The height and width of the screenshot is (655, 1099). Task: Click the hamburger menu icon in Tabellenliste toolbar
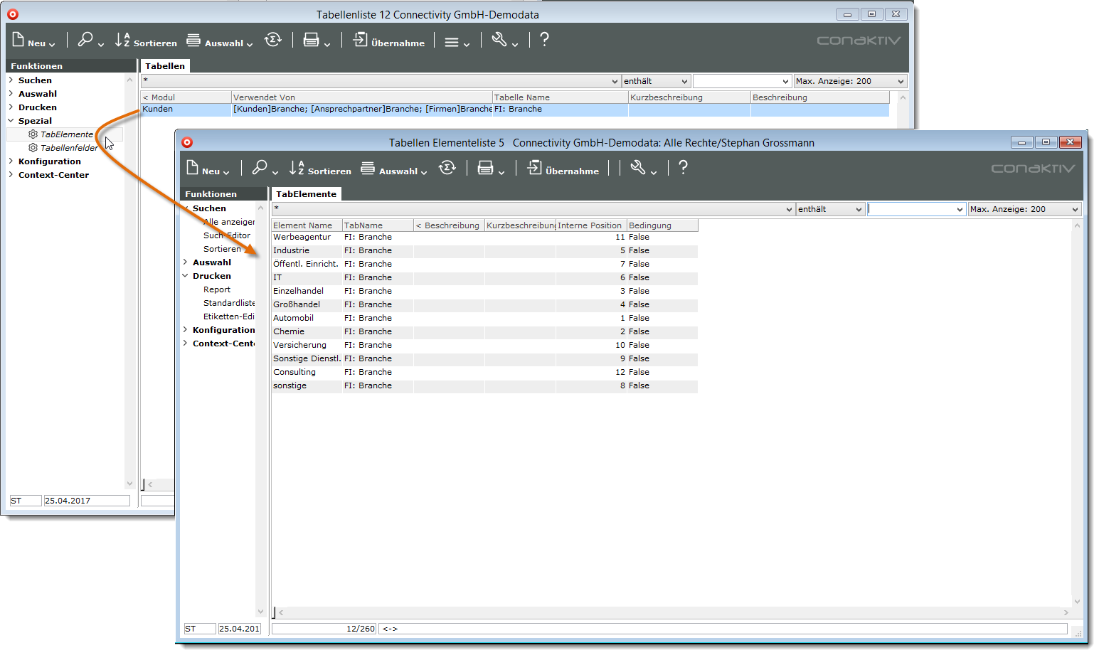point(452,42)
